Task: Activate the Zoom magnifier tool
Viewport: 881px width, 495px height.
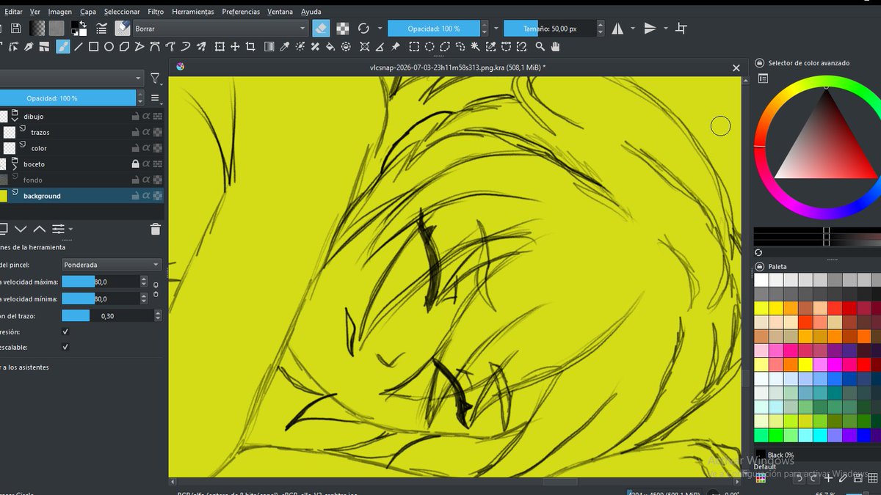Action: coord(540,47)
